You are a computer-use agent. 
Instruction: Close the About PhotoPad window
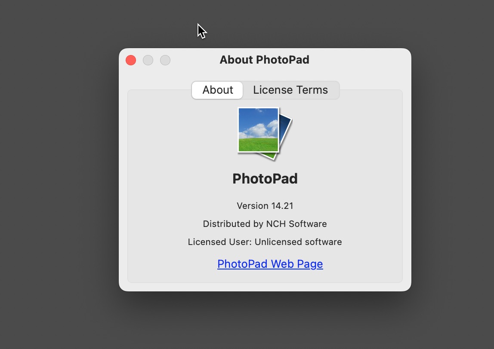tap(131, 60)
